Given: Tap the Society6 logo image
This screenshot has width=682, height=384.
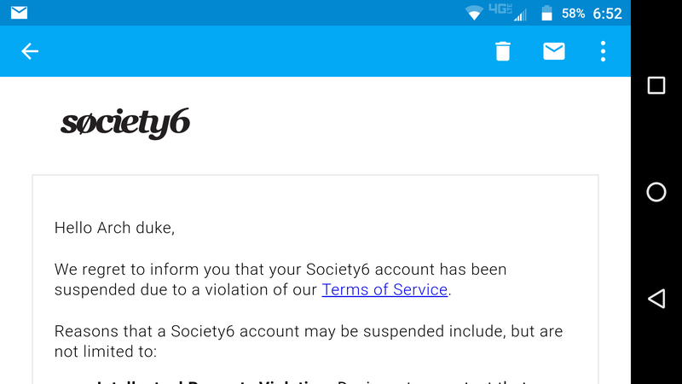Looking at the screenshot, I should coord(125,124).
